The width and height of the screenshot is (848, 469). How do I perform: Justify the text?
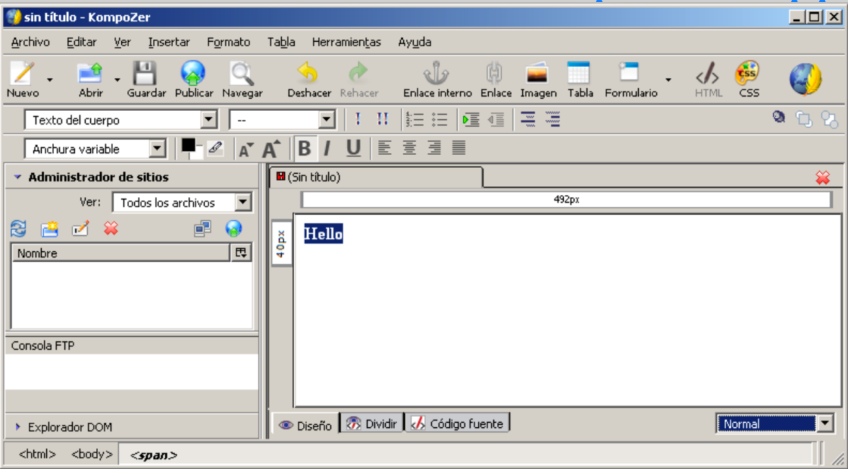click(x=459, y=148)
